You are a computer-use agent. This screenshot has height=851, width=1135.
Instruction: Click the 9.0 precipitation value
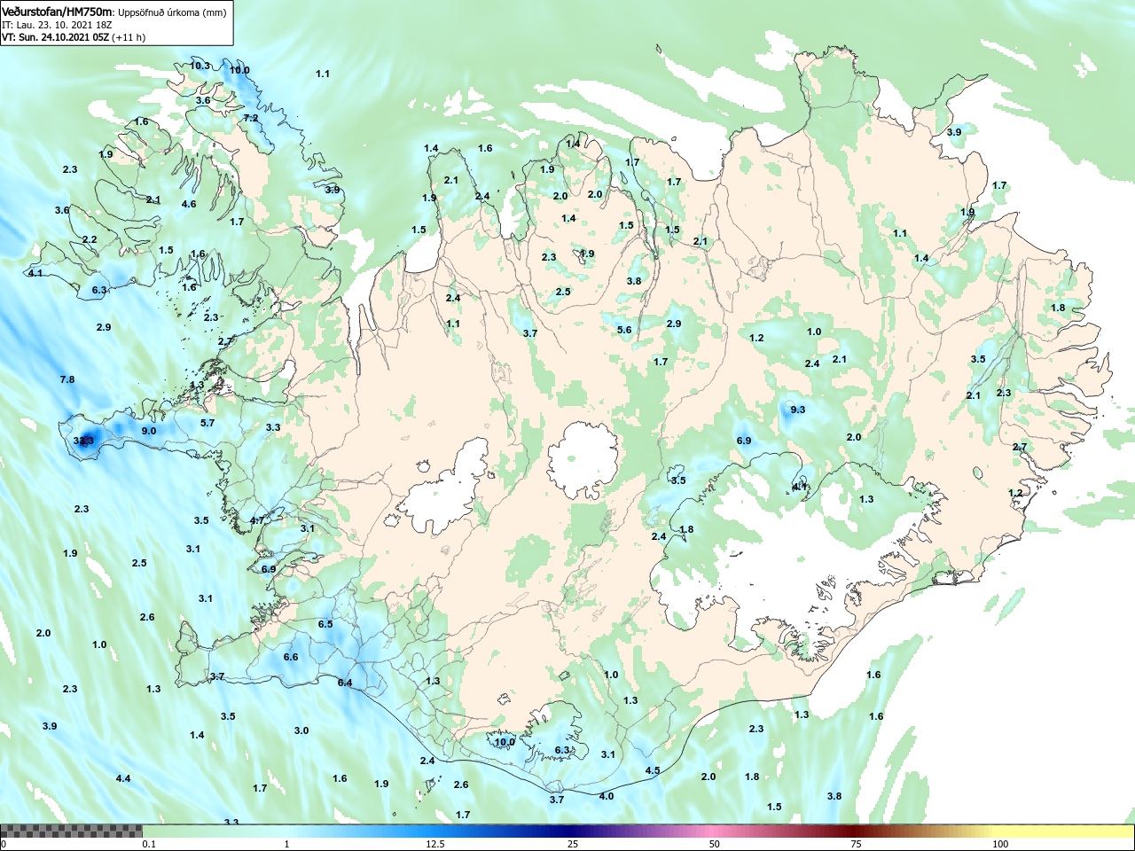coord(149,431)
